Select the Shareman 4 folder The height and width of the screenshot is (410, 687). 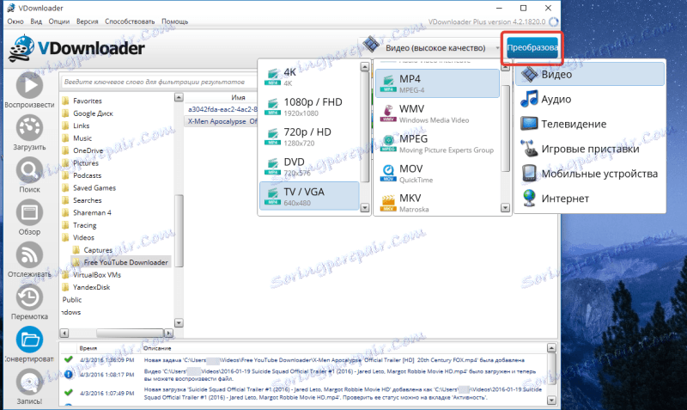coord(92,212)
